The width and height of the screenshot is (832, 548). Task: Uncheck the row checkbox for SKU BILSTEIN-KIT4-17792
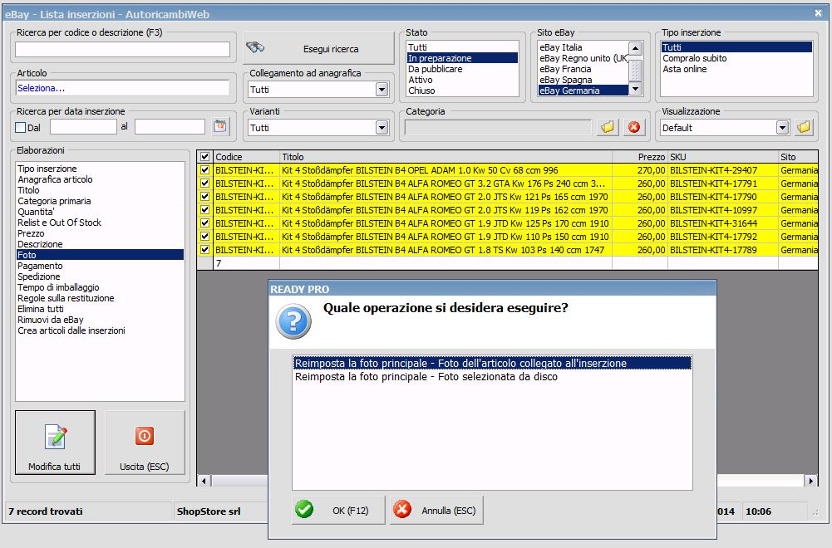[x=204, y=237]
